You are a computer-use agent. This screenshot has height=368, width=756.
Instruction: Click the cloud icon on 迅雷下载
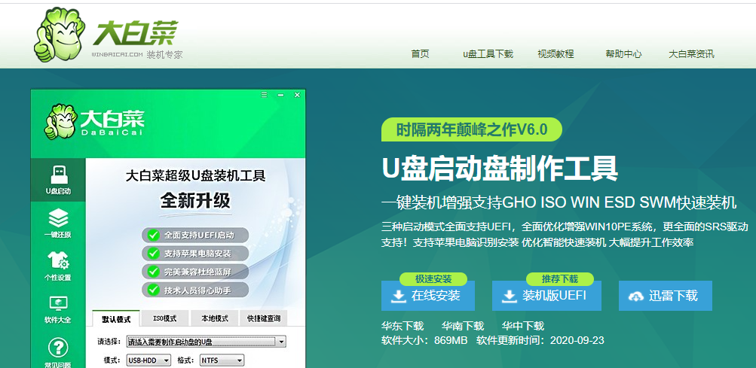pos(637,296)
